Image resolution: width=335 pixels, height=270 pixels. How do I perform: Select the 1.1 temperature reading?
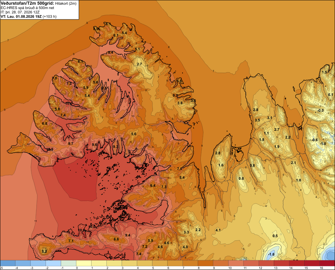click(266, 133)
